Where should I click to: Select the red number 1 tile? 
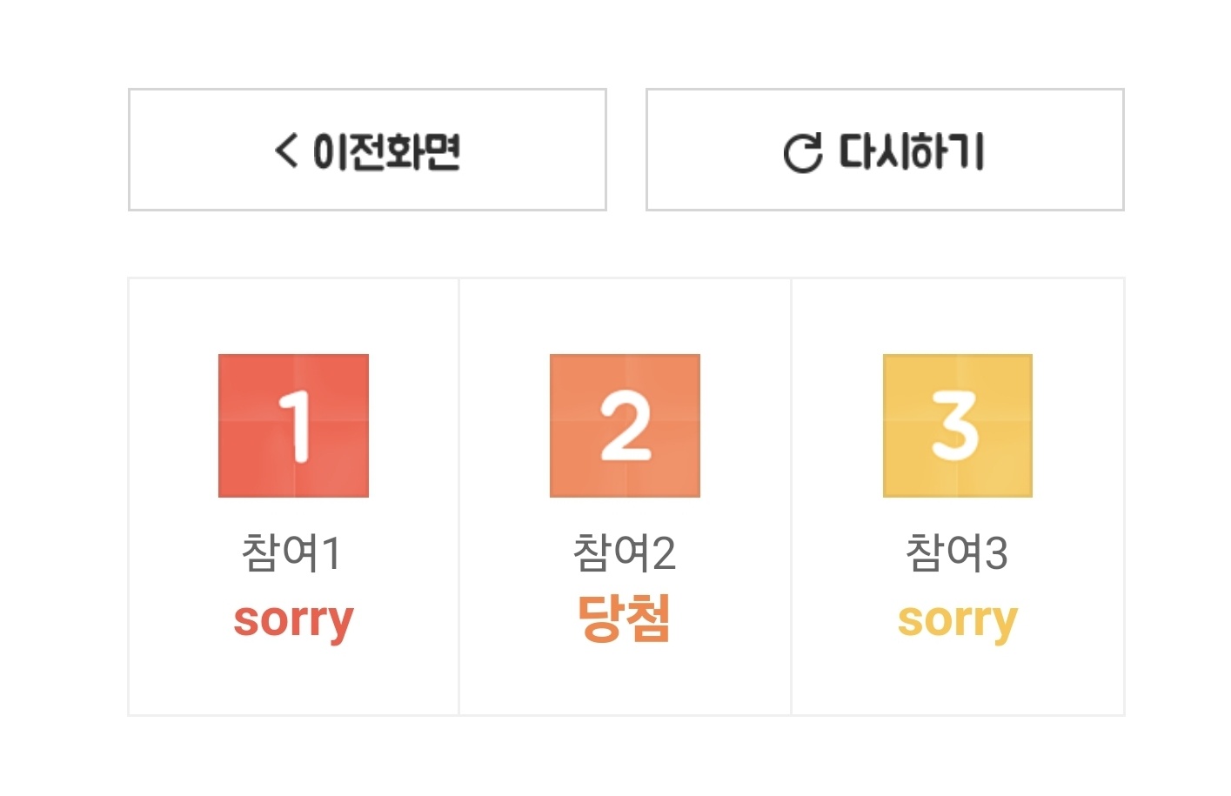pos(293,425)
